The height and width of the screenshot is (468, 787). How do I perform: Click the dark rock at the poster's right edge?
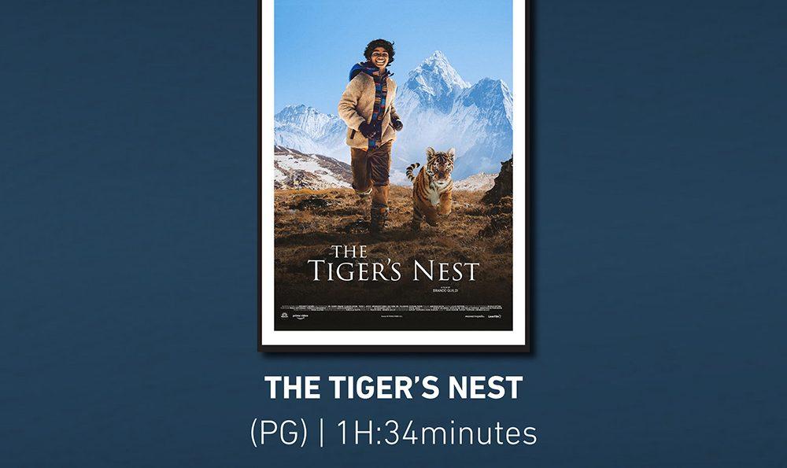(x=501, y=185)
